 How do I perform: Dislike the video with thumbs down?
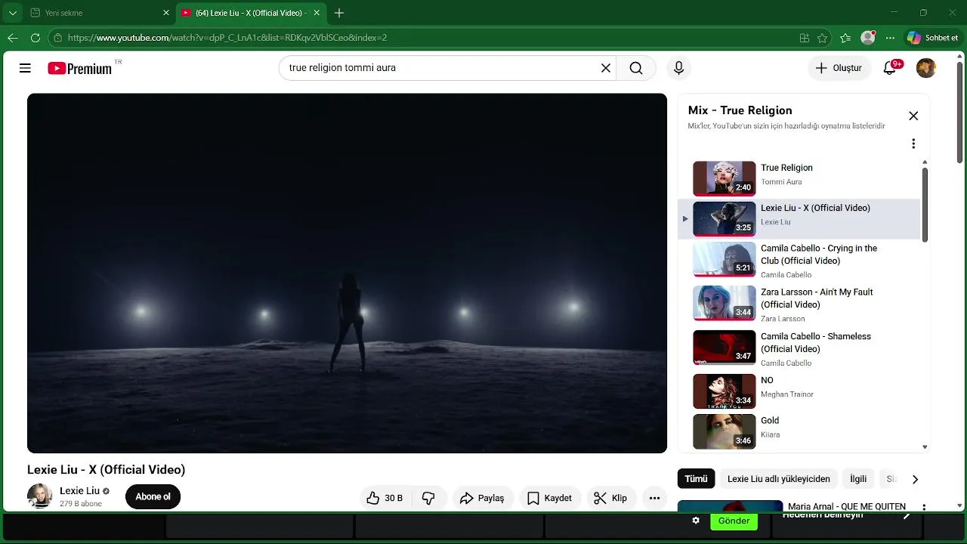428,498
